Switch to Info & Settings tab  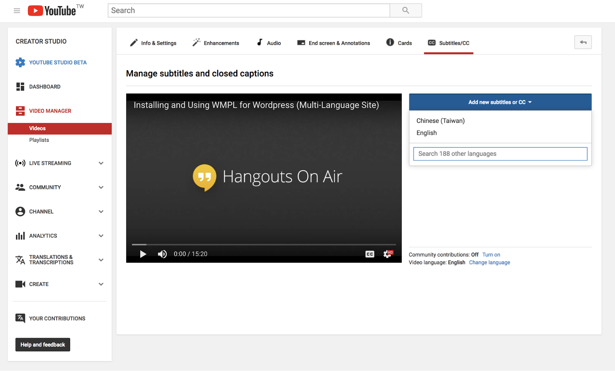pos(153,43)
